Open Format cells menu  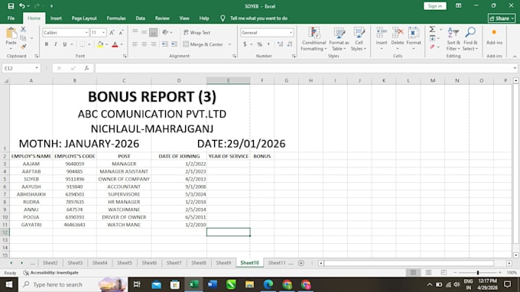tap(414, 38)
